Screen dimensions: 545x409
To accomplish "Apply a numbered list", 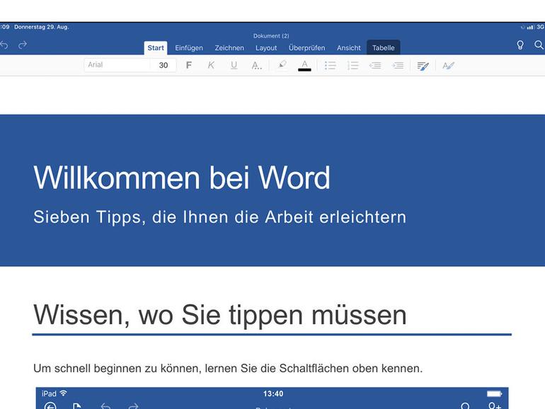I will (352, 65).
